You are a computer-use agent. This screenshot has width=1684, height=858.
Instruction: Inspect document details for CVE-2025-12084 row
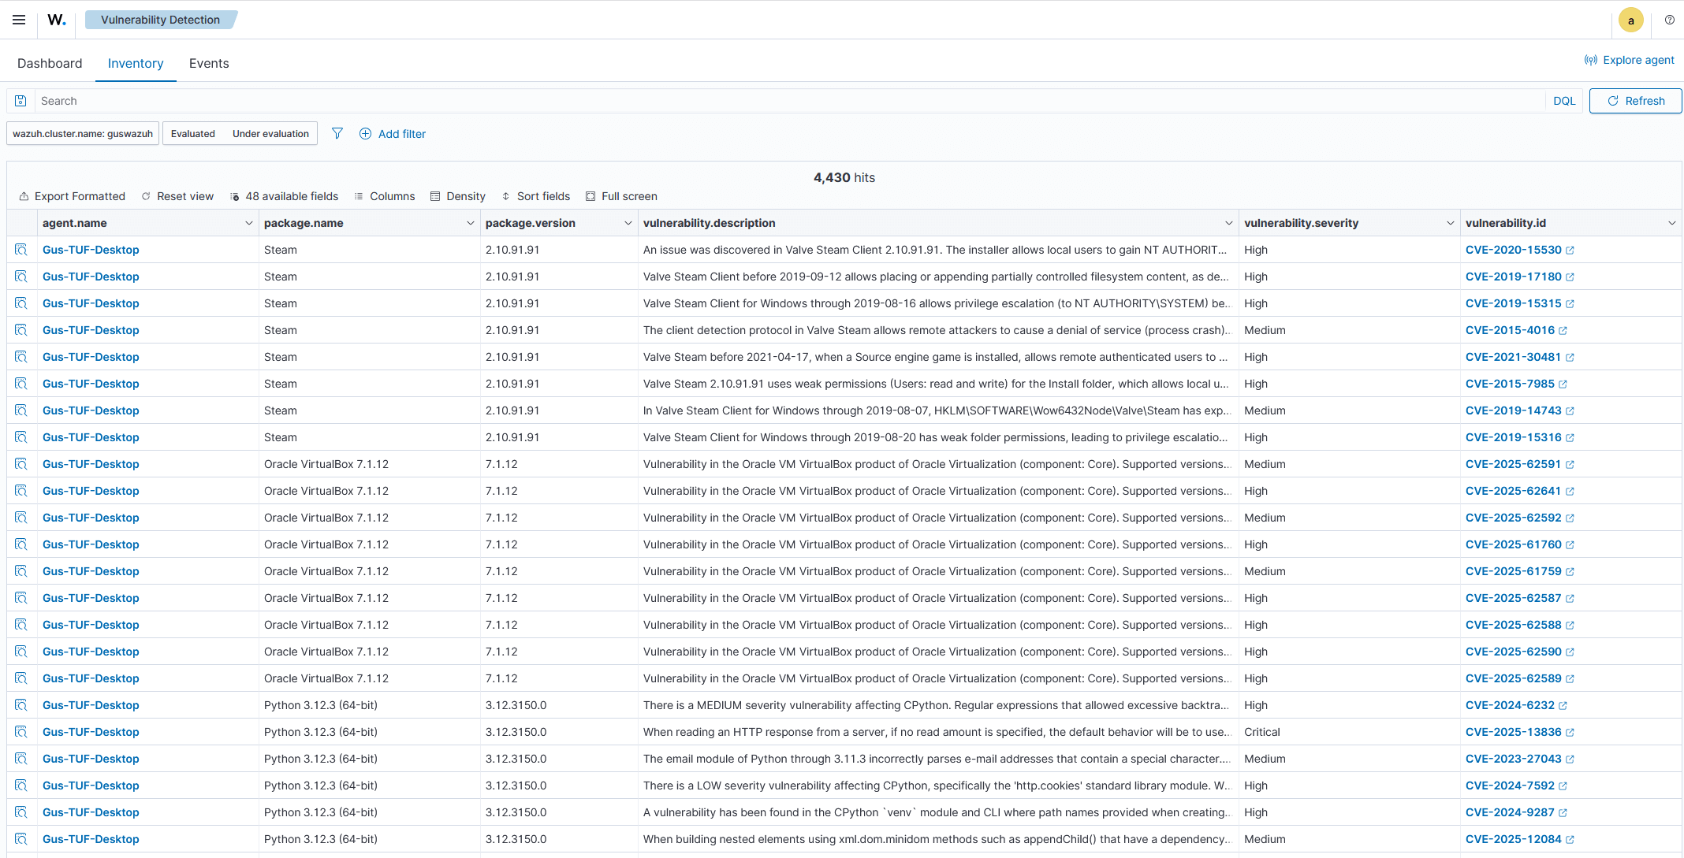tap(21, 839)
